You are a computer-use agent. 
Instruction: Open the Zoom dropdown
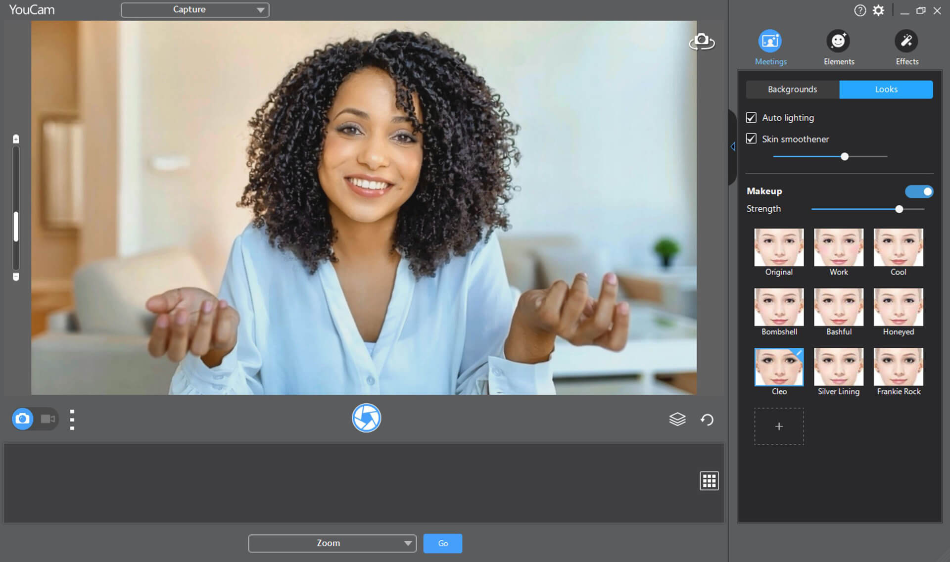tap(407, 543)
